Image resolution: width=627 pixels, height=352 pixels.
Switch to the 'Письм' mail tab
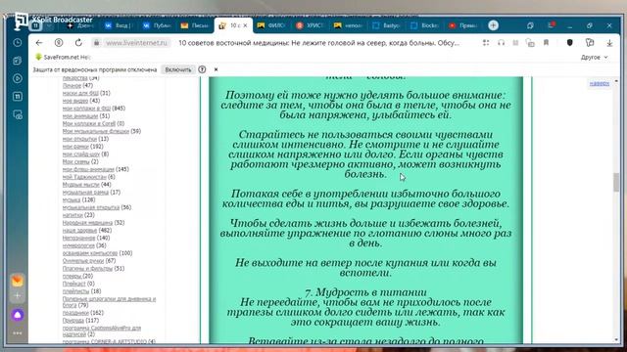point(195,25)
